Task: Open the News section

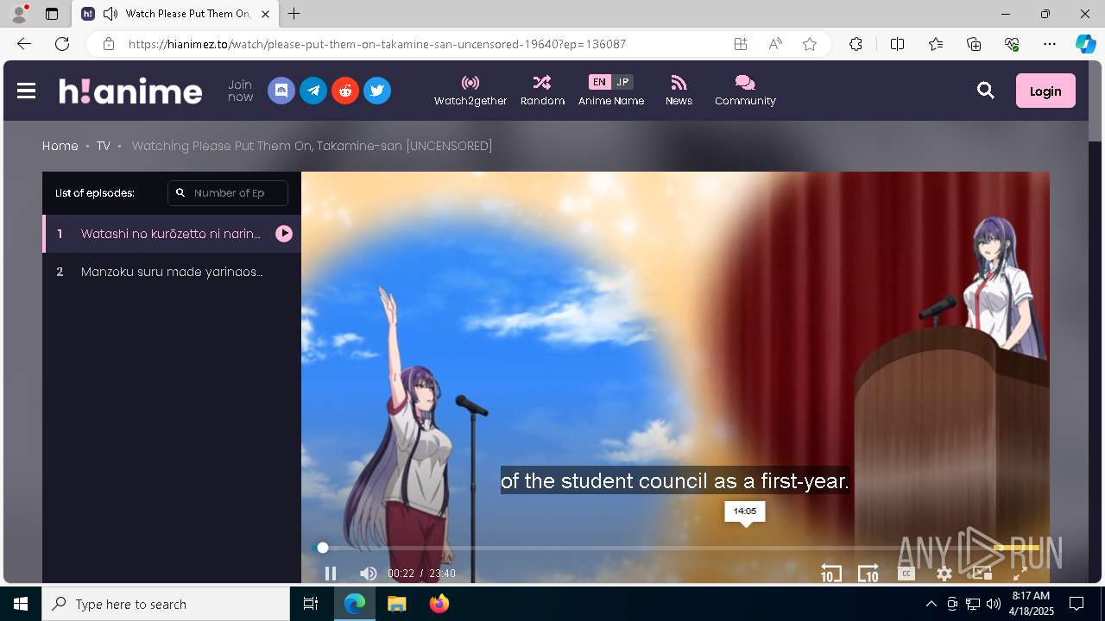Action: pyautogui.click(x=679, y=91)
